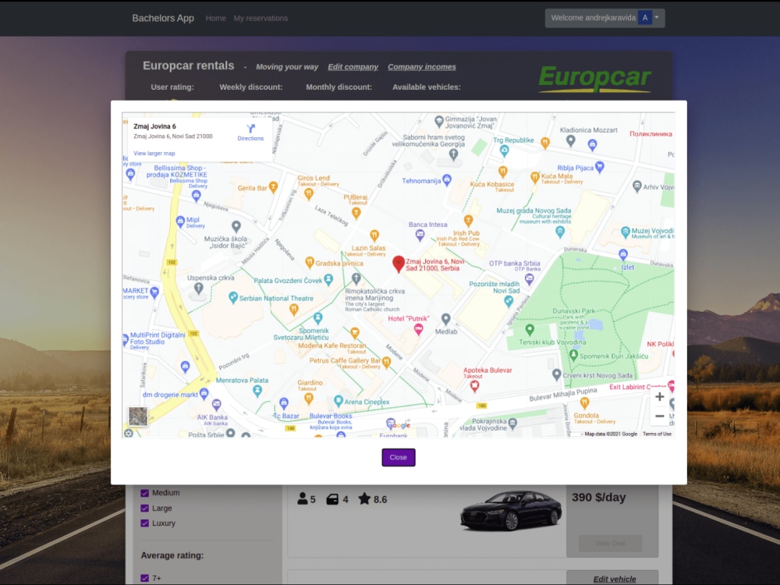Uncheck the Luxury size checkbox
The height and width of the screenshot is (585, 780).
pyautogui.click(x=145, y=523)
